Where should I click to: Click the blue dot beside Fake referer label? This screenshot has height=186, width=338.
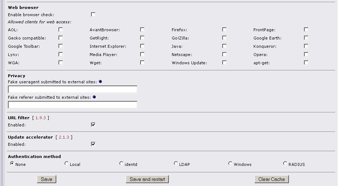click(94, 97)
